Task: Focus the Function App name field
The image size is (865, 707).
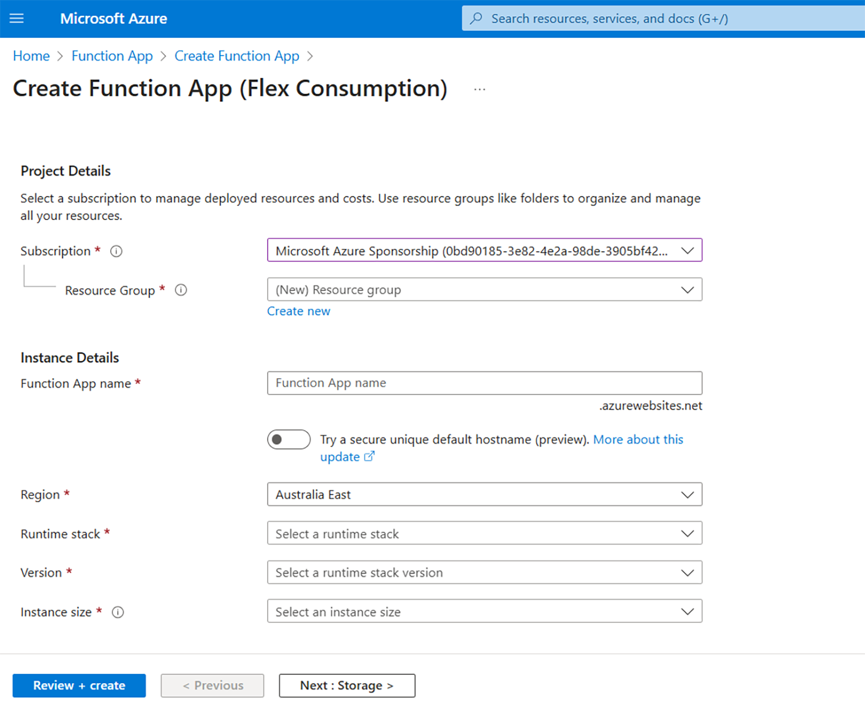Action: [x=485, y=383]
